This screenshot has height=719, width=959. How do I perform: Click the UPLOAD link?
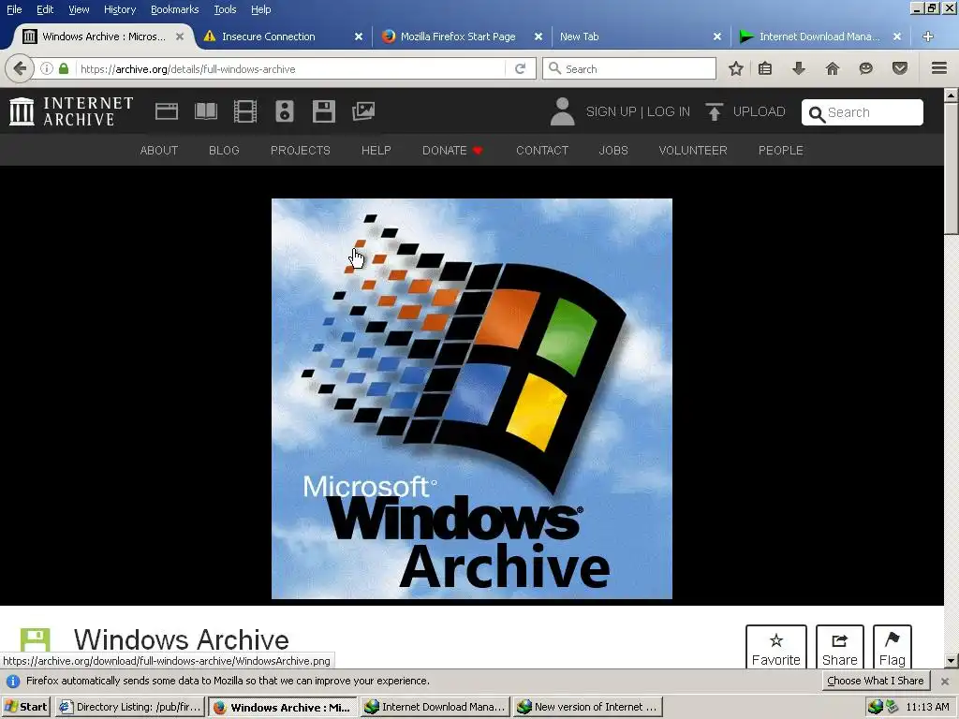pos(759,111)
